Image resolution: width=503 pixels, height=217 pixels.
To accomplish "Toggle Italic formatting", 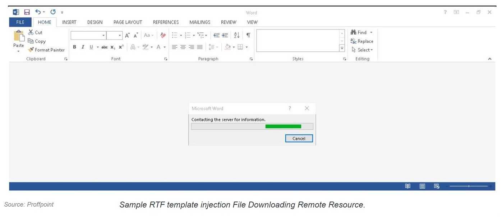I will (83, 47).
